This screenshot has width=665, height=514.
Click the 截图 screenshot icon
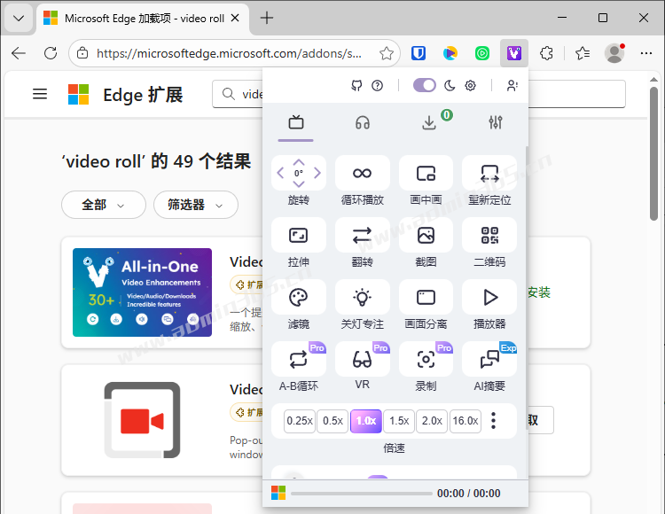click(x=426, y=236)
